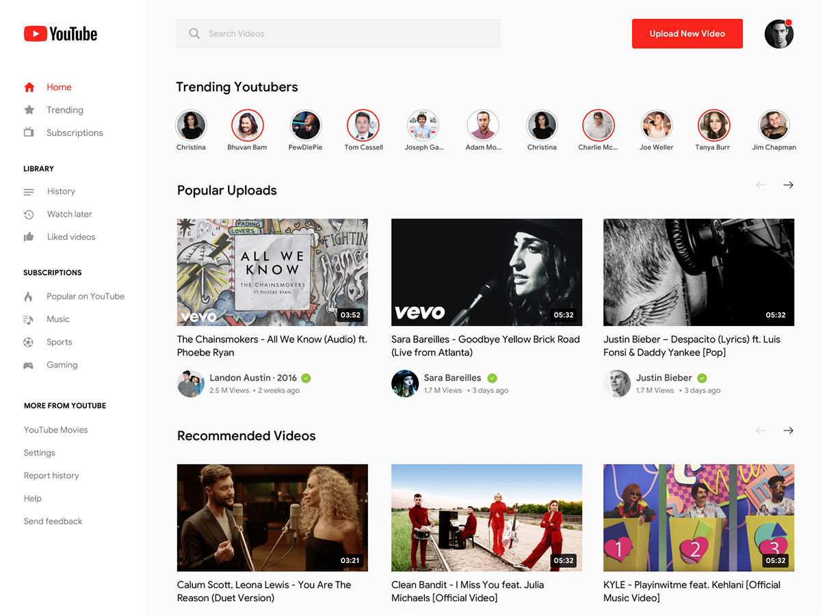Screen dimensions: 821x615
Task: Click the Send feedback link
Action: pos(53,521)
